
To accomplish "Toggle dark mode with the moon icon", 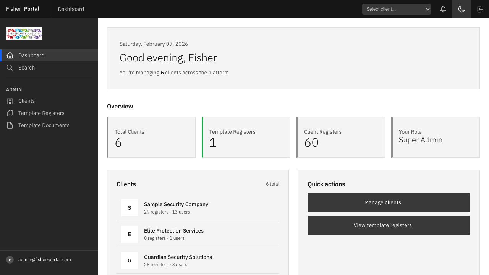I will pyautogui.click(x=461, y=9).
